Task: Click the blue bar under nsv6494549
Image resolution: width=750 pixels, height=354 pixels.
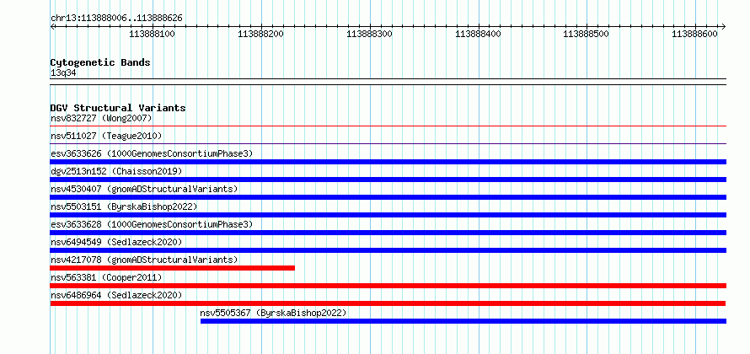Action: [x=388, y=250]
